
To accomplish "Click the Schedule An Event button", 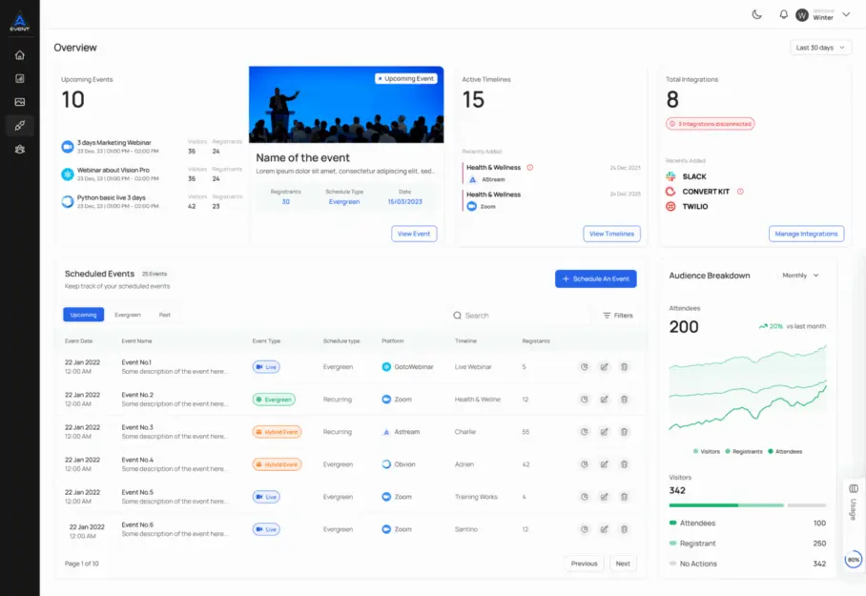I will 596,278.
